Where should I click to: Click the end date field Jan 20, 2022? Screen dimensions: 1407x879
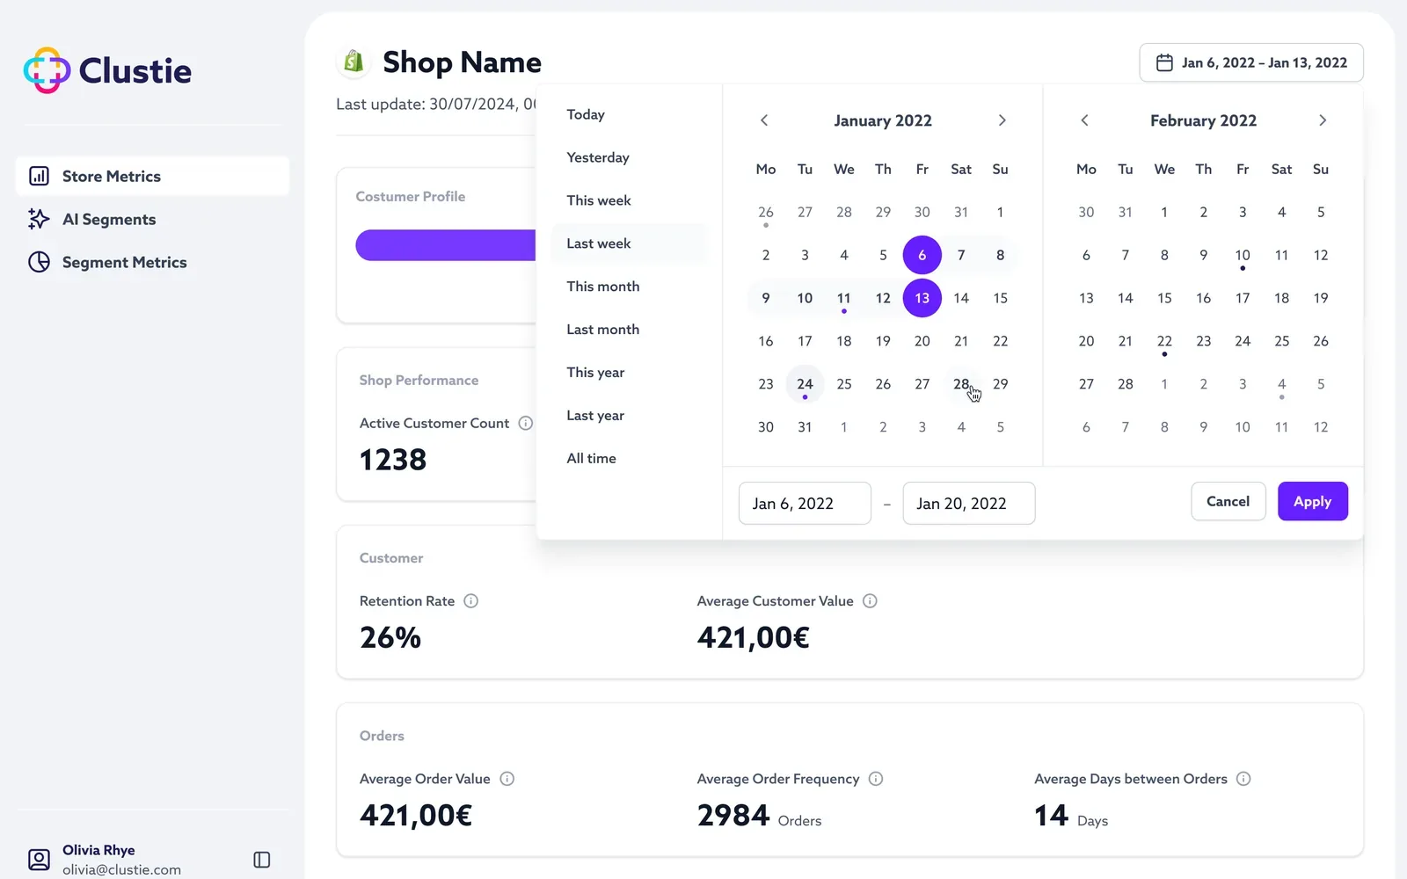pyautogui.click(x=968, y=503)
